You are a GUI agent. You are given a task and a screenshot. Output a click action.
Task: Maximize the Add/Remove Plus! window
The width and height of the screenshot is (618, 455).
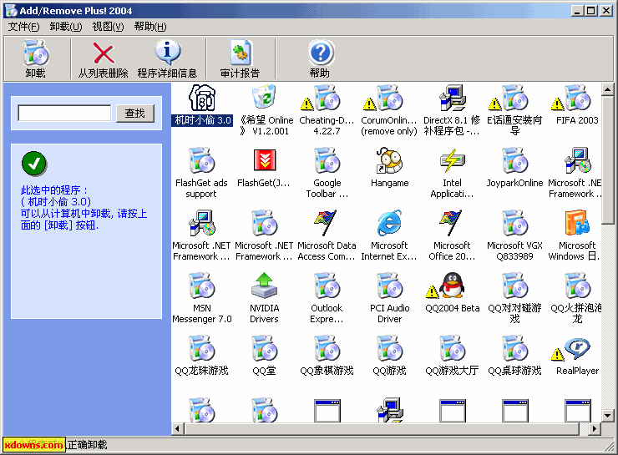(591, 11)
